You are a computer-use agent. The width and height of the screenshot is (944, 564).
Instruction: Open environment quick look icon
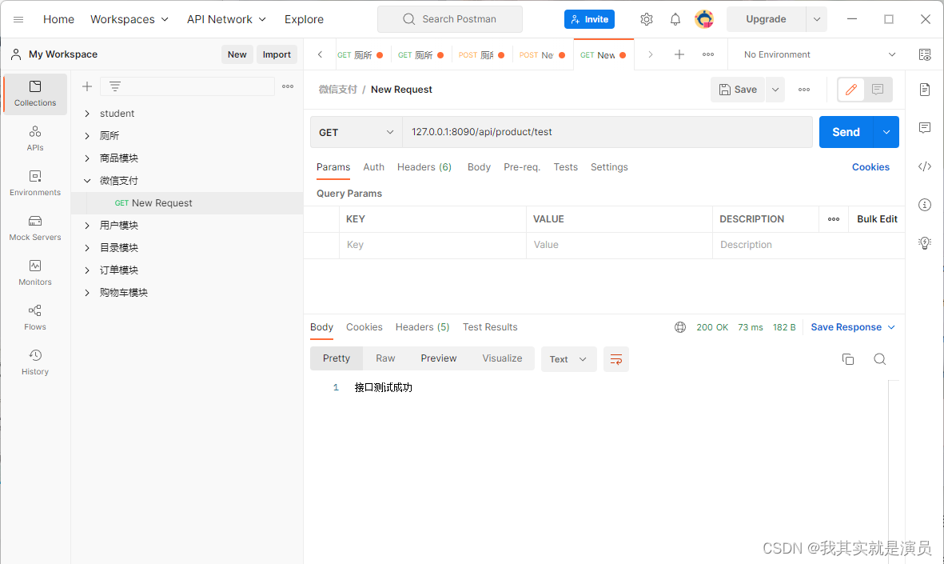[x=925, y=55]
